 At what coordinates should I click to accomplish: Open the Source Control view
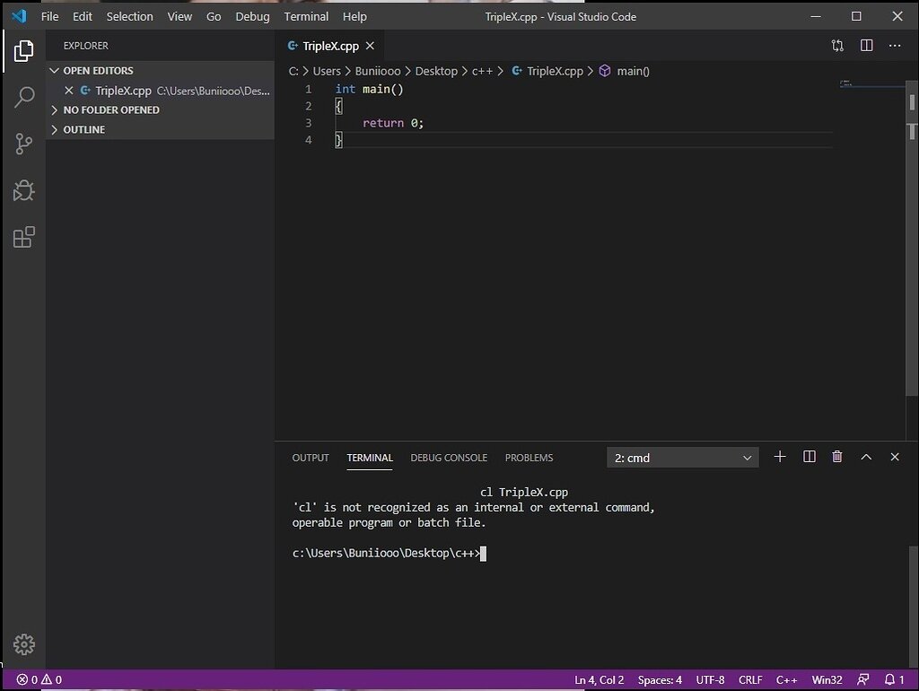pyautogui.click(x=24, y=144)
